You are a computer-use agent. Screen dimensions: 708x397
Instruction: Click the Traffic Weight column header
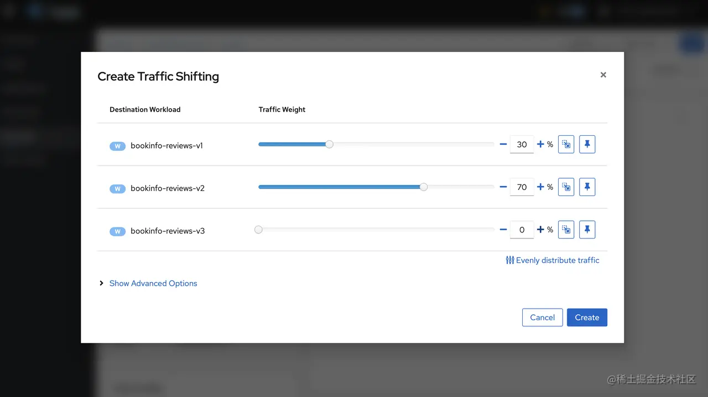pyautogui.click(x=282, y=109)
